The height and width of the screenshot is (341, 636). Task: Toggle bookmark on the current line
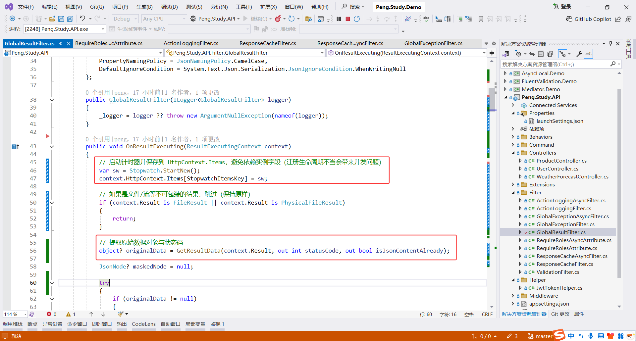481,19
